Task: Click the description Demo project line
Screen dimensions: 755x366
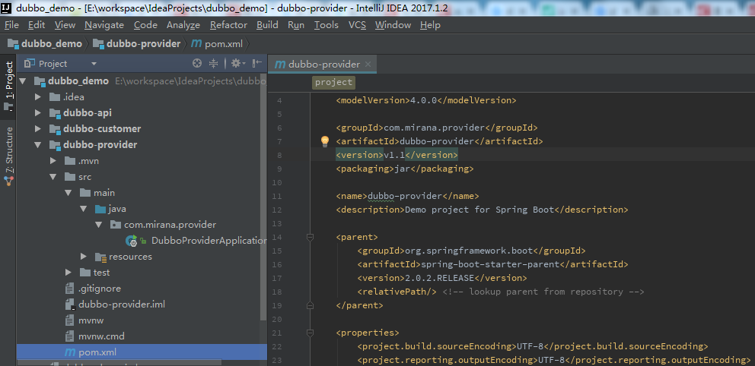Action: tap(482, 210)
